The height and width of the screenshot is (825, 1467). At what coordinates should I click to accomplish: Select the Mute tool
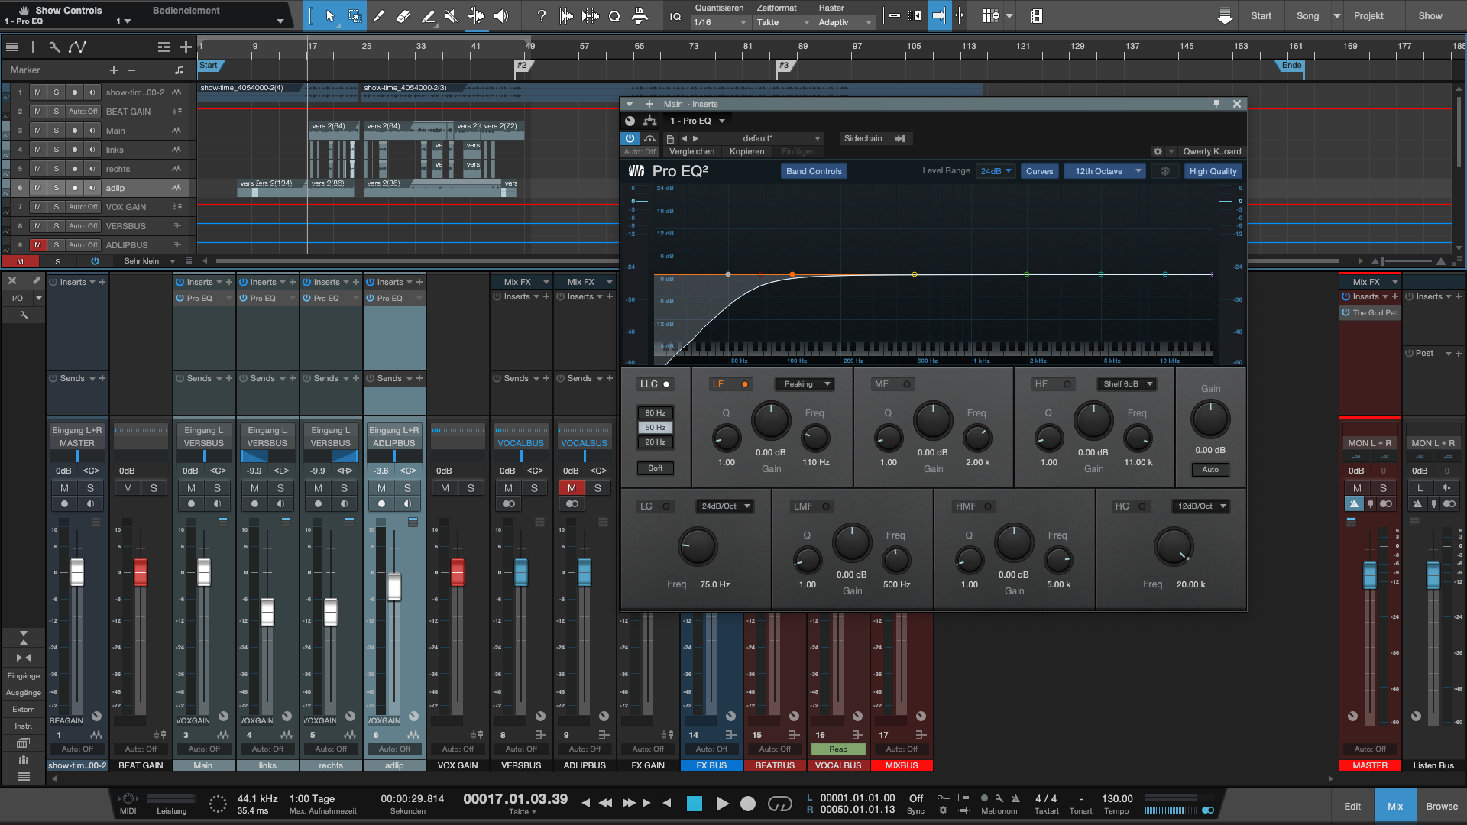452,16
